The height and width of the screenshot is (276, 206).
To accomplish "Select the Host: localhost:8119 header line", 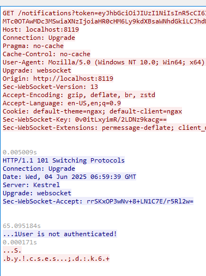I will click(x=41, y=29).
